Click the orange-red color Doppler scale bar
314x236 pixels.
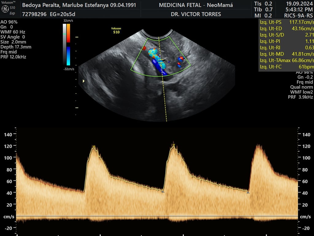tap(68, 33)
